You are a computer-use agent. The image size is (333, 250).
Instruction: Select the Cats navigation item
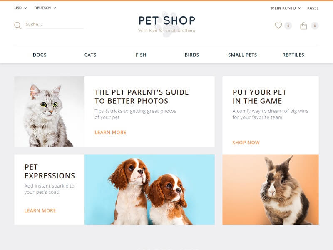tap(90, 55)
